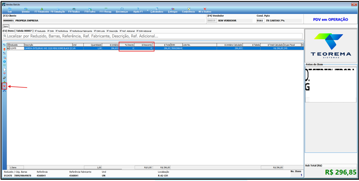This screenshot has width=359, height=181.
Task: Click the row selector indicator in grid corner
Action: point(8,45)
